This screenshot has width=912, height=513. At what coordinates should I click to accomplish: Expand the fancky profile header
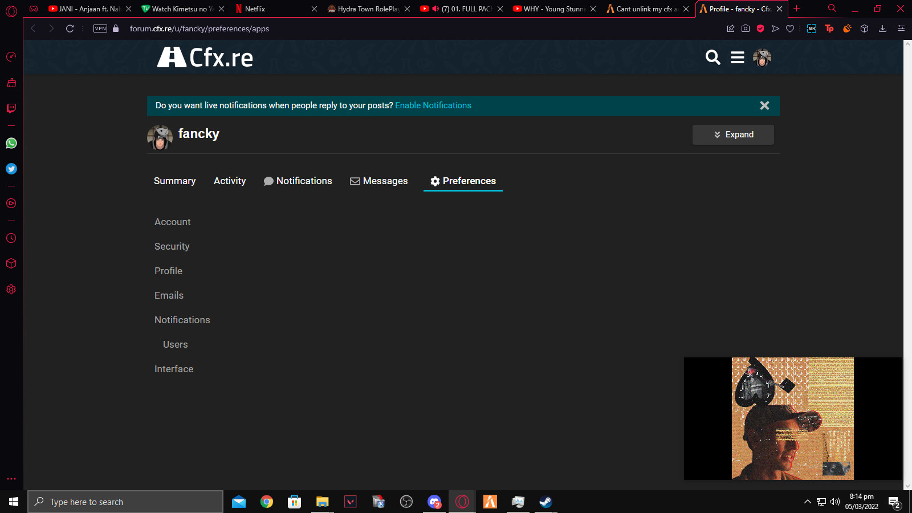[733, 135]
